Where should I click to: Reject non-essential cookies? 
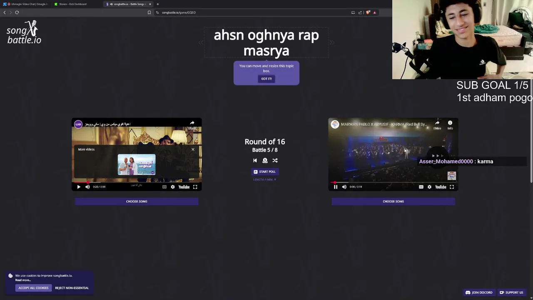tap(72, 288)
